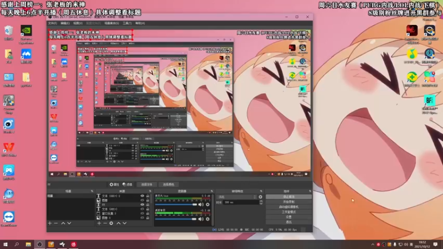443x249 pixels.
Task: Lock the 窗口采集 source
Action: pyautogui.click(x=147, y=214)
